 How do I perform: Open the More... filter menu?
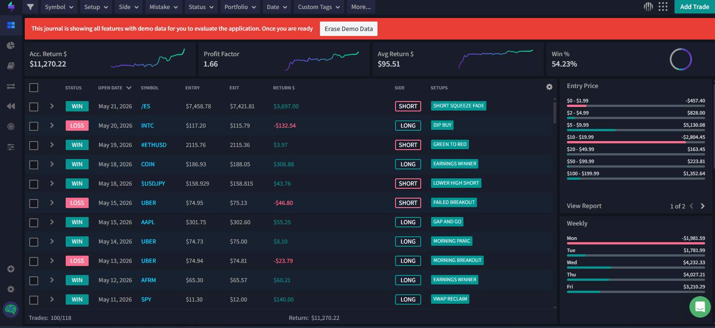pos(361,7)
